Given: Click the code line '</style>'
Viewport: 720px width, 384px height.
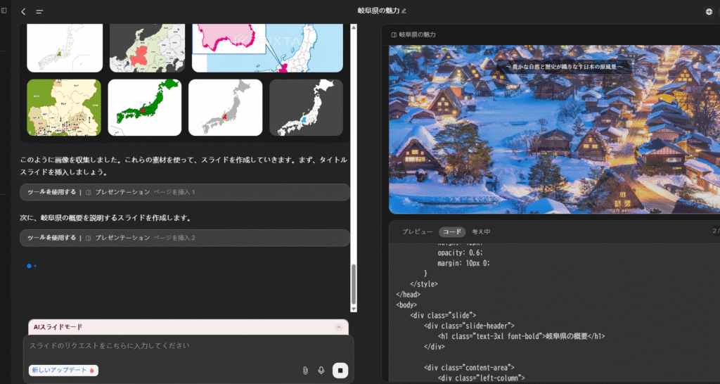Looking at the screenshot, I should tap(424, 284).
